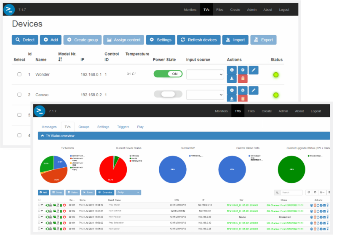Tick the checkbox for device Caruso

(19, 95)
